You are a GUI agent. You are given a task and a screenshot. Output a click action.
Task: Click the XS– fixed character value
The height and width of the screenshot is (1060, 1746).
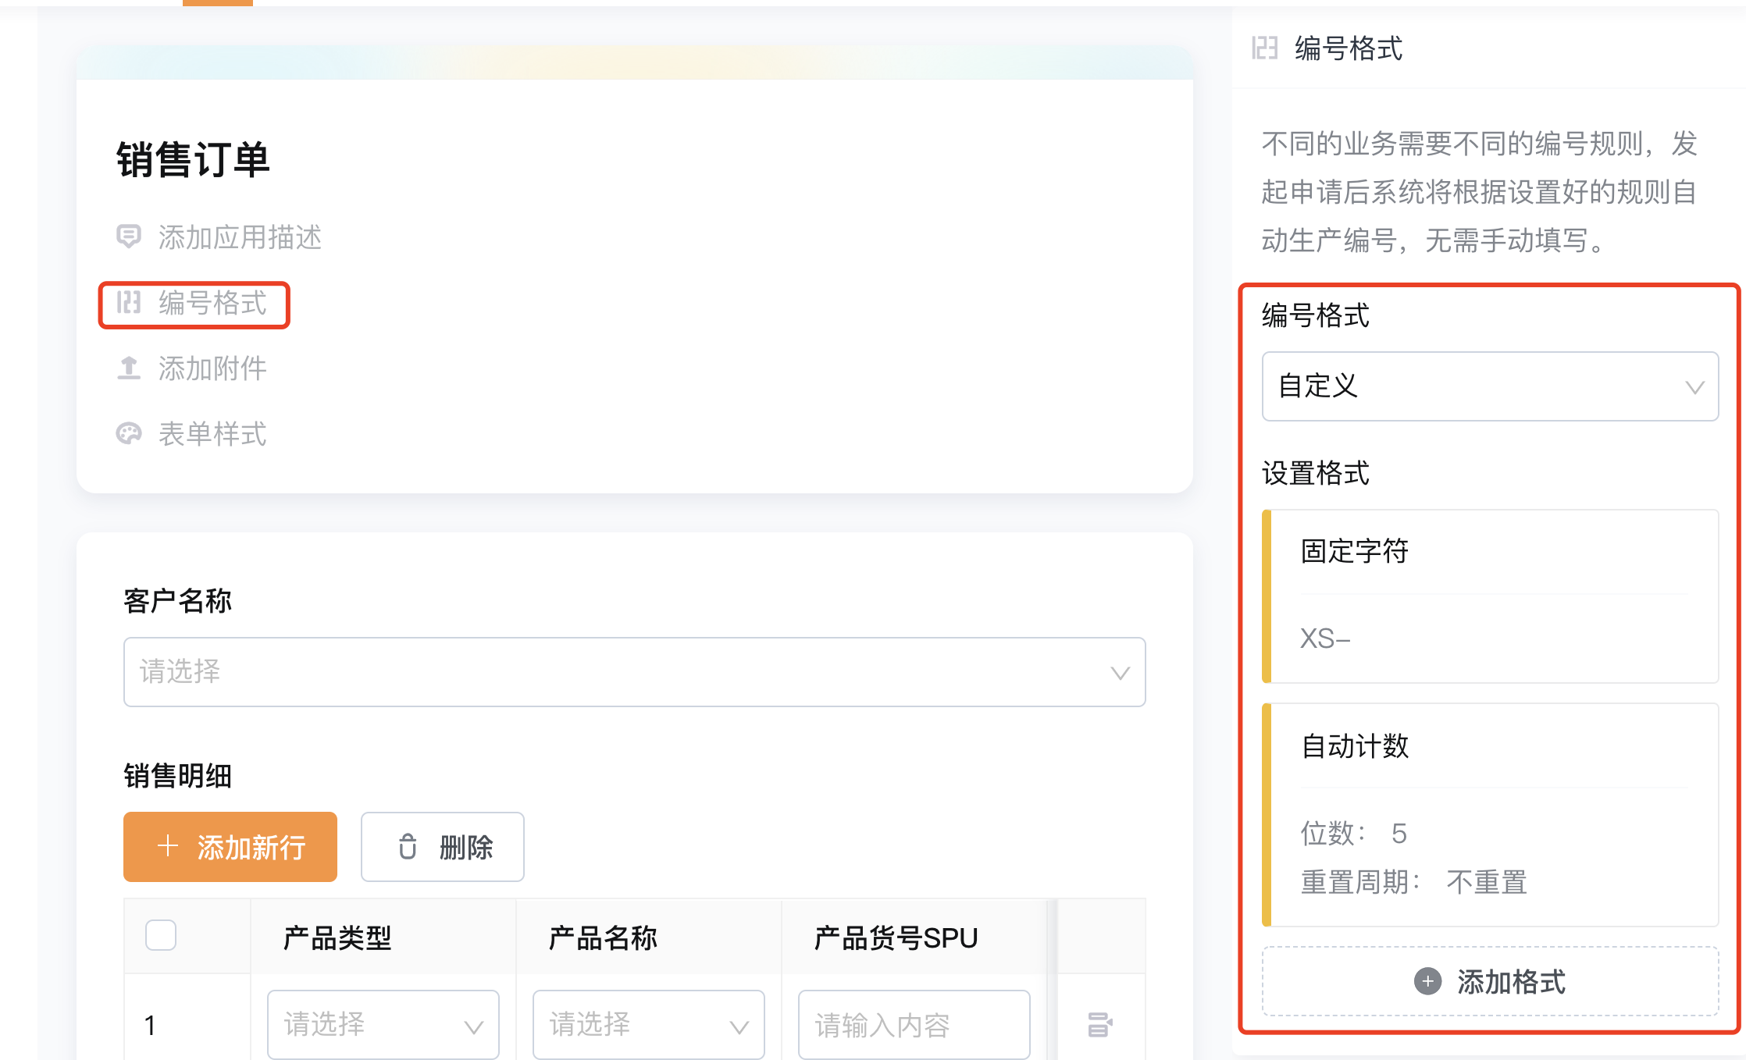[x=1325, y=638]
